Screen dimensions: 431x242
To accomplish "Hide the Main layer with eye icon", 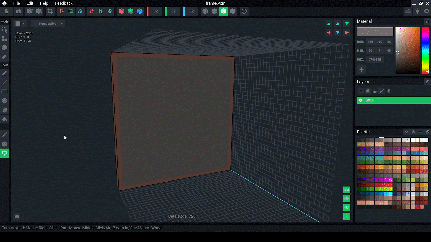I will click(361, 100).
